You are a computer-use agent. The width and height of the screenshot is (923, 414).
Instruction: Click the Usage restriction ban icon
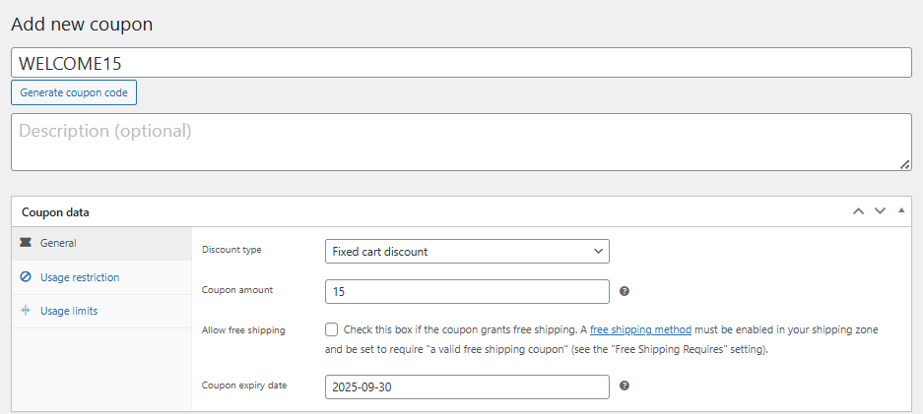pyautogui.click(x=26, y=277)
